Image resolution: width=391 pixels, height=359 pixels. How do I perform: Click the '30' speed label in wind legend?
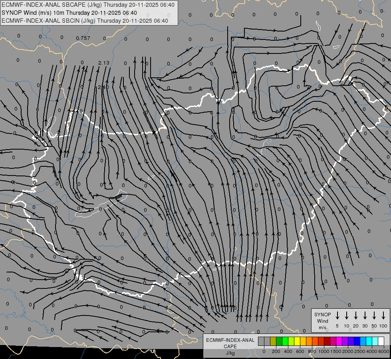(x=365, y=326)
